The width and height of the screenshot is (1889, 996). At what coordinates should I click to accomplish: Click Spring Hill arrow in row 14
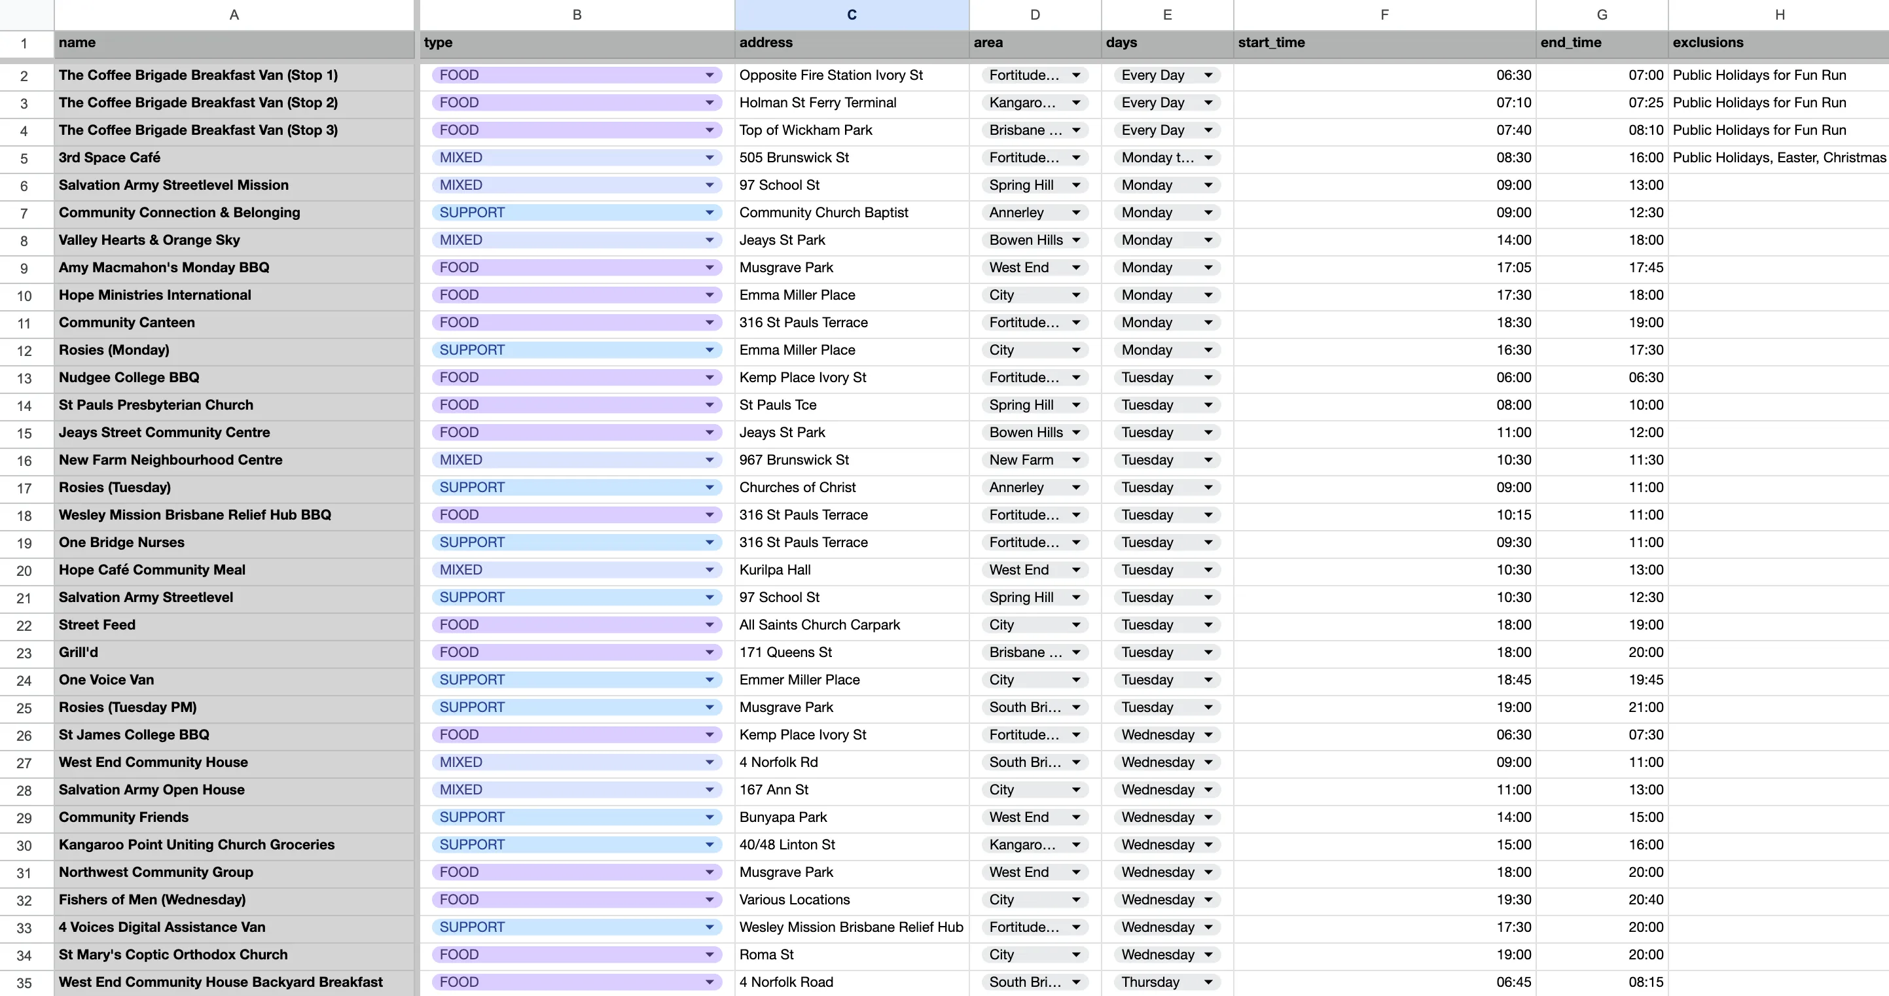point(1076,404)
